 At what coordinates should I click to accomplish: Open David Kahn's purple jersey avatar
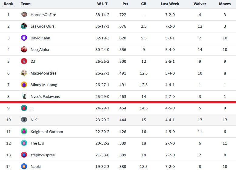[x=24, y=38]
